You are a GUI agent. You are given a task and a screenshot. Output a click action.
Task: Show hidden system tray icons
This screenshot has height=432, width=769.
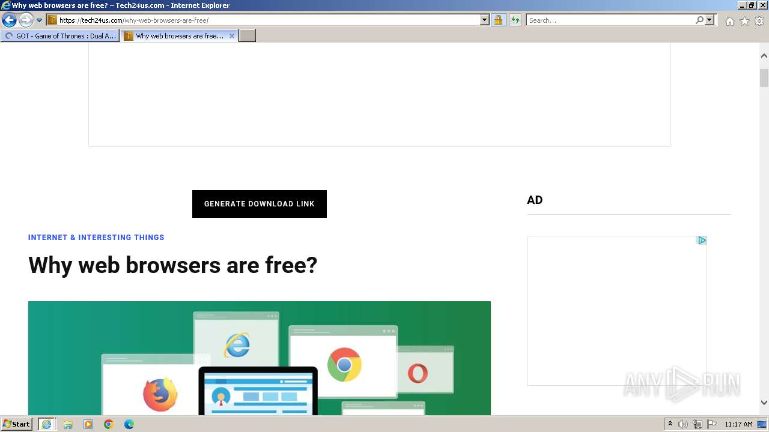670,424
